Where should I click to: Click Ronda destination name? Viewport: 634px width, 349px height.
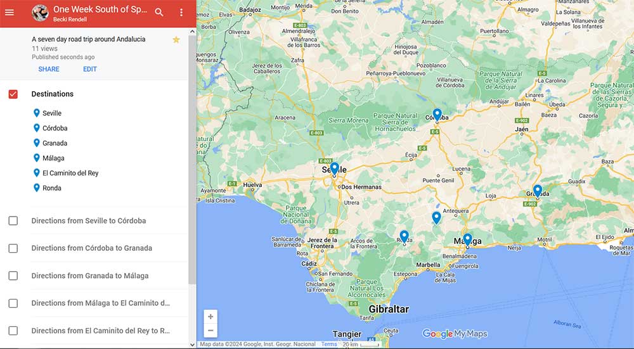click(52, 188)
